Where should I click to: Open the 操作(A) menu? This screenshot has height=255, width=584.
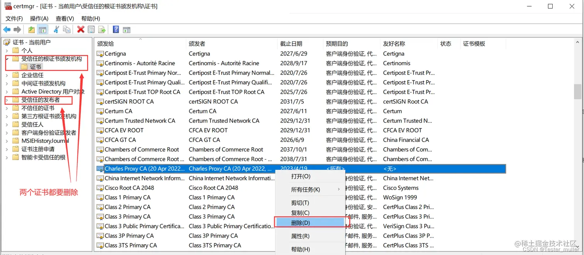39,19
